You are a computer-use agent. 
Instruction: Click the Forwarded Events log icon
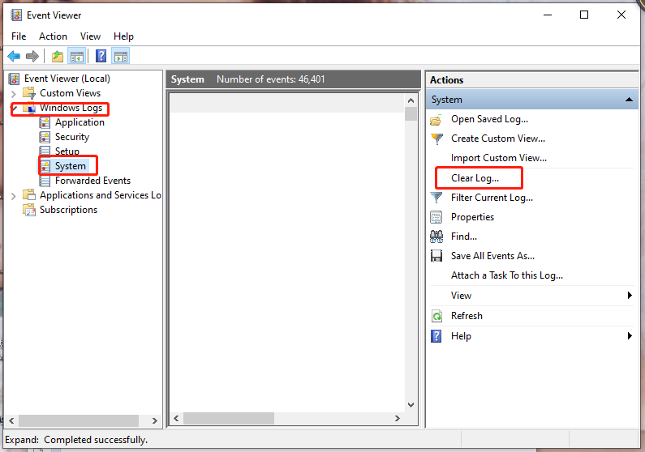click(x=45, y=181)
